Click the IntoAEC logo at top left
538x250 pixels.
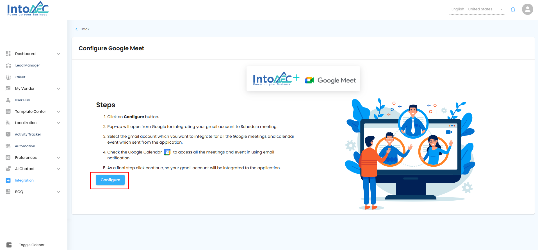(28, 9)
